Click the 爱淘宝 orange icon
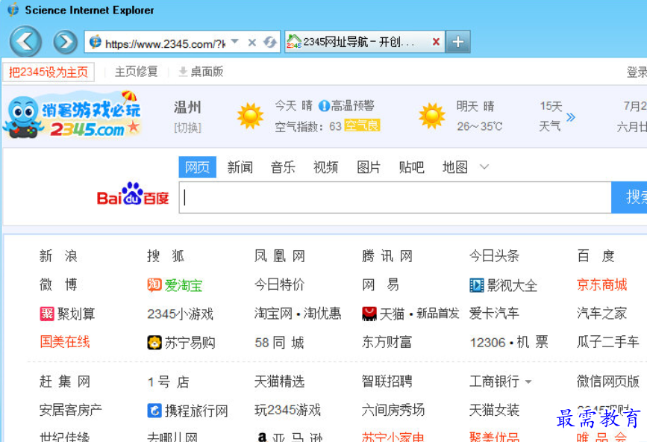 tap(154, 284)
